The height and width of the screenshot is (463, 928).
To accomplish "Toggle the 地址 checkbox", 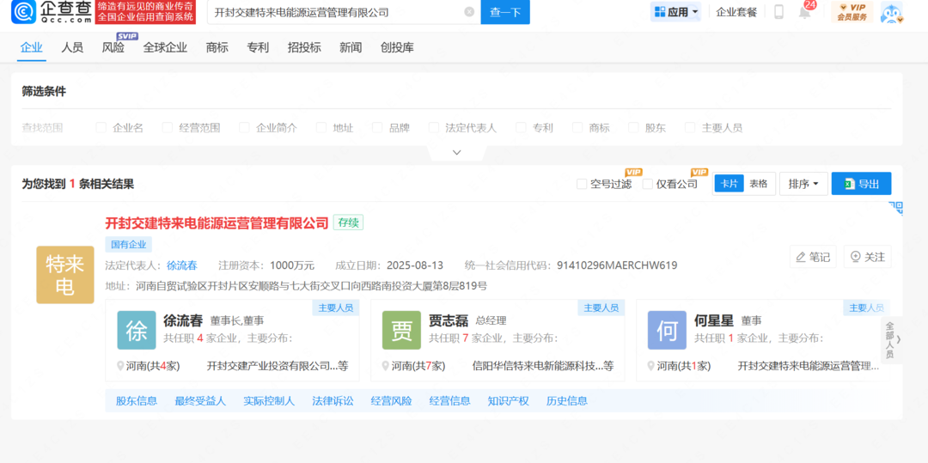I will point(321,127).
